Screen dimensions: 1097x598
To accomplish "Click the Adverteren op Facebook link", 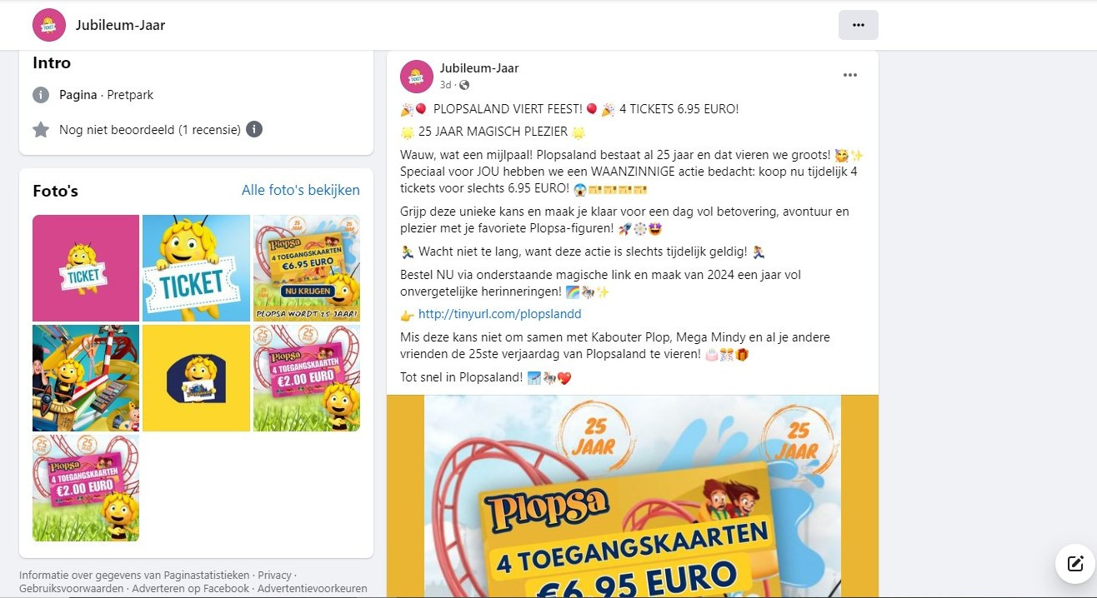I will pos(190,588).
